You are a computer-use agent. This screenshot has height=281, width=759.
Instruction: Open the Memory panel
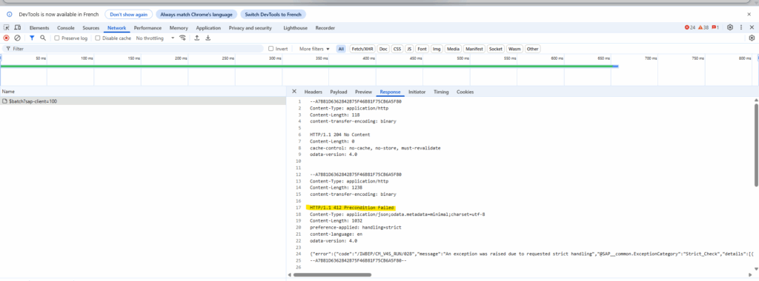tap(179, 28)
